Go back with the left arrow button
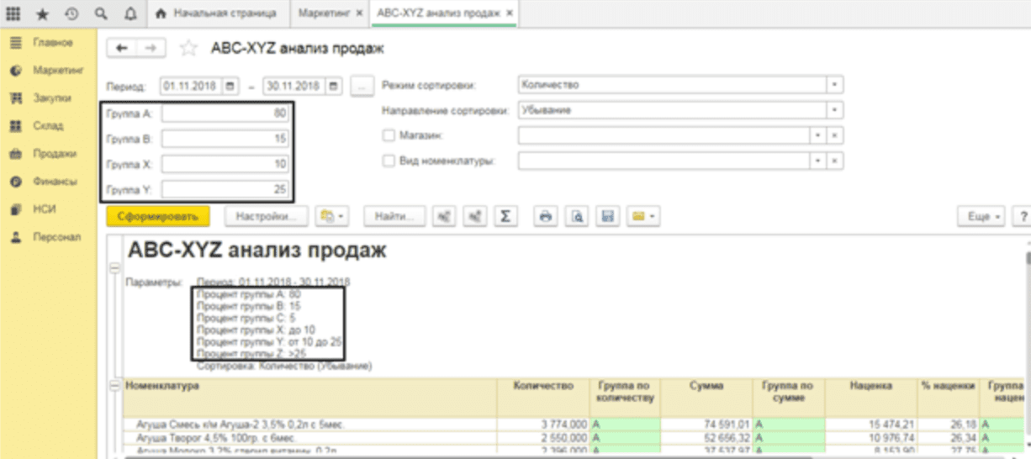Image resolution: width=1031 pixels, height=459 pixels. [122, 49]
